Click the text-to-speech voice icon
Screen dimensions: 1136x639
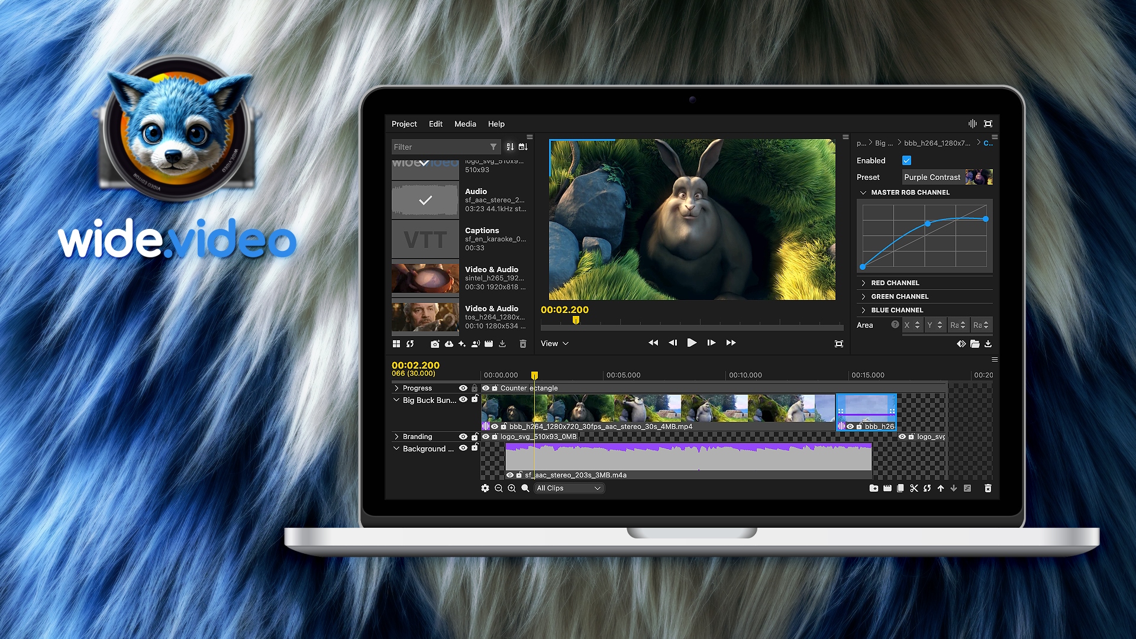pos(475,343)
